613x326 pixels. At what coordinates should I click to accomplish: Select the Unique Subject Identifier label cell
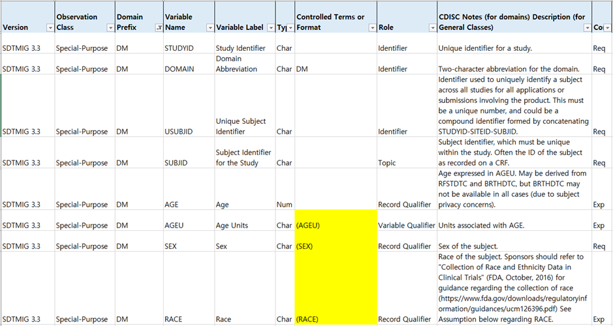click(x=244, y=126)
